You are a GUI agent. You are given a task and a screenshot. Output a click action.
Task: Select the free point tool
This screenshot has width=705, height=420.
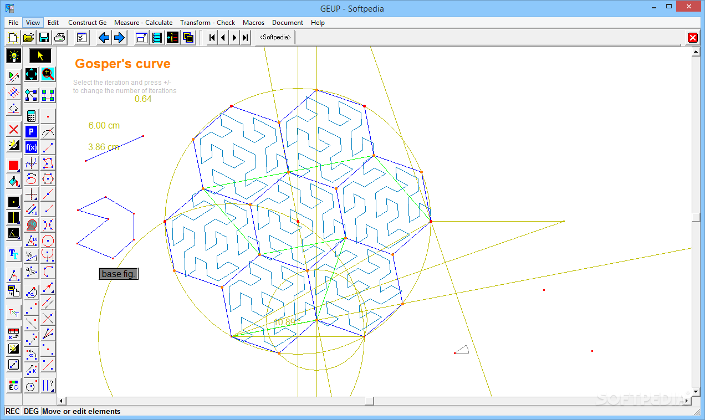point(48,116)
